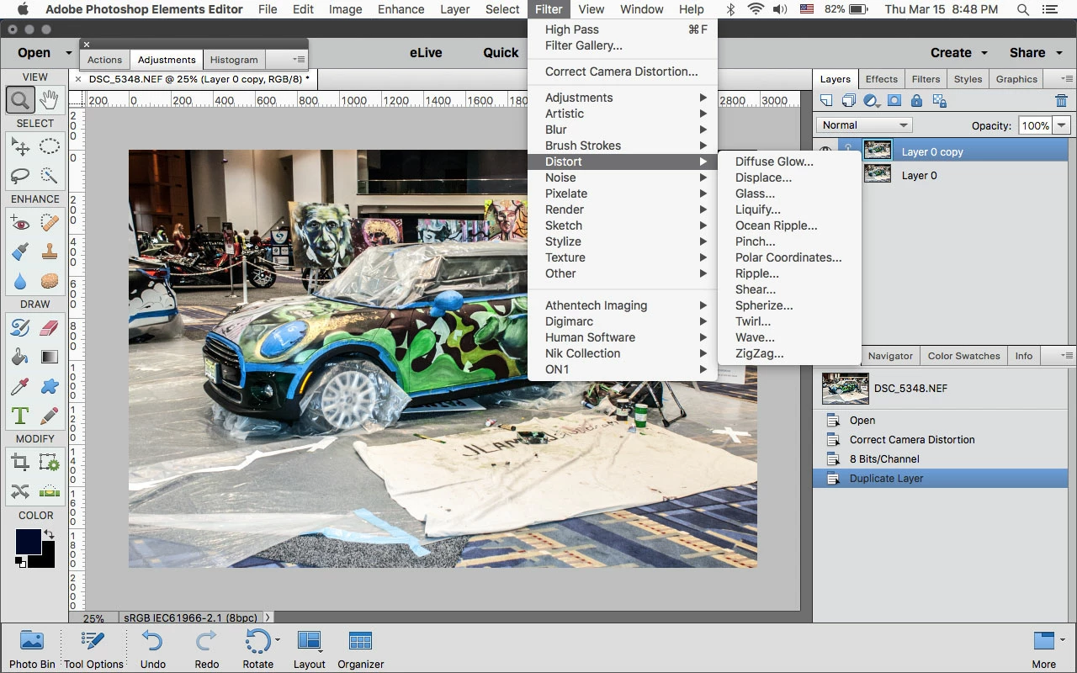Expand the Share dropdown
The width and height of the screenshot is (1077, 673).
pos(1058,53)
